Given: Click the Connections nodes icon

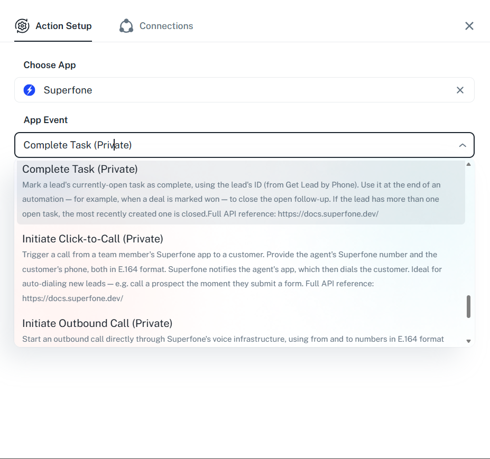Looking at the screenshot, I should tap(126, 26).
